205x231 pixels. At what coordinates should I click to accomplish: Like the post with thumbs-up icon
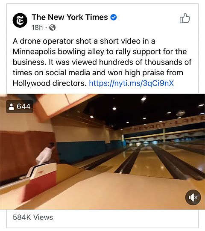pyautogui.click(x=184, y=18)
